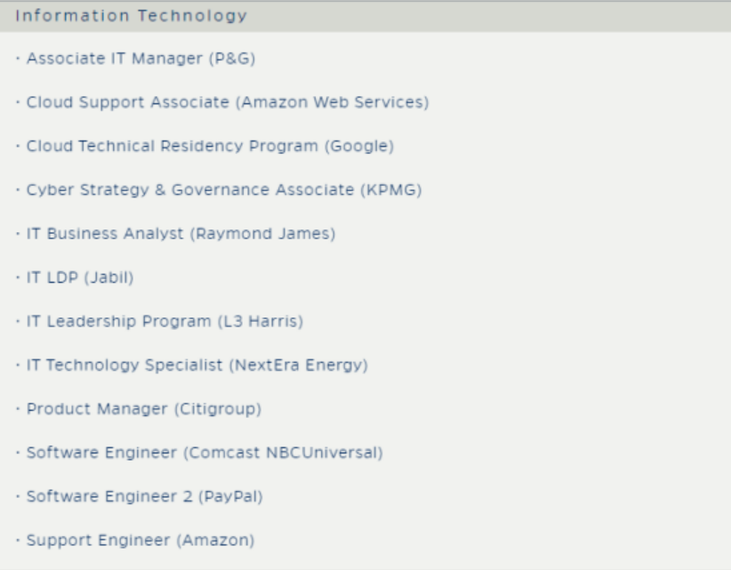Image resolution: width=731 pixels, height=570 pixels.
Task: Click Cyber Strategy & Governance Associate (KPMG)
Action: tap(224, 190)
